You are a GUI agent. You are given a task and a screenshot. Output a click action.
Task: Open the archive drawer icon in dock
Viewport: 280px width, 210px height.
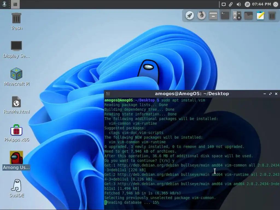[x=213, y=16]
